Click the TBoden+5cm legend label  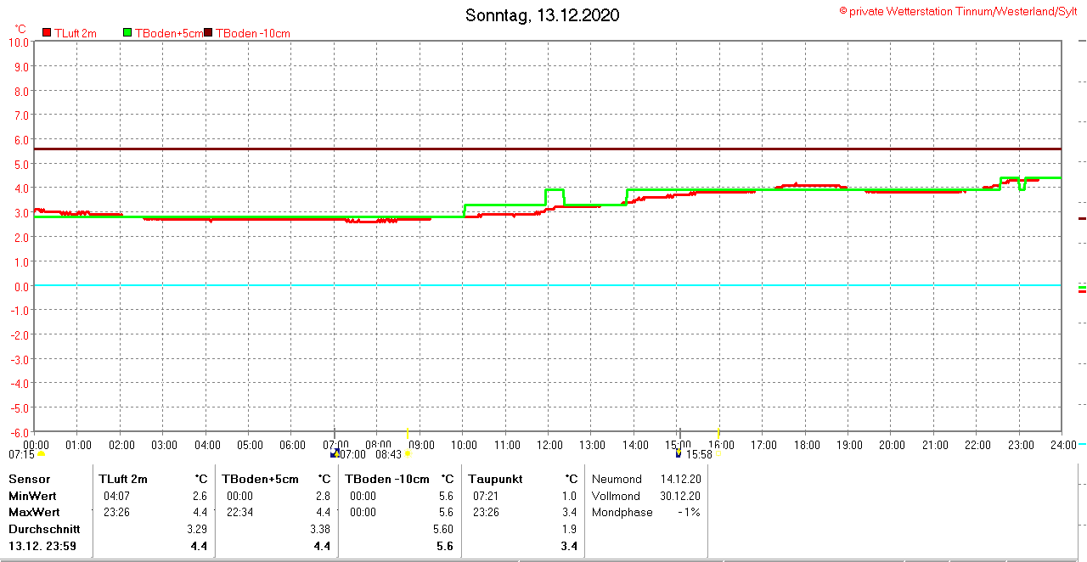[x=168, y=33]
